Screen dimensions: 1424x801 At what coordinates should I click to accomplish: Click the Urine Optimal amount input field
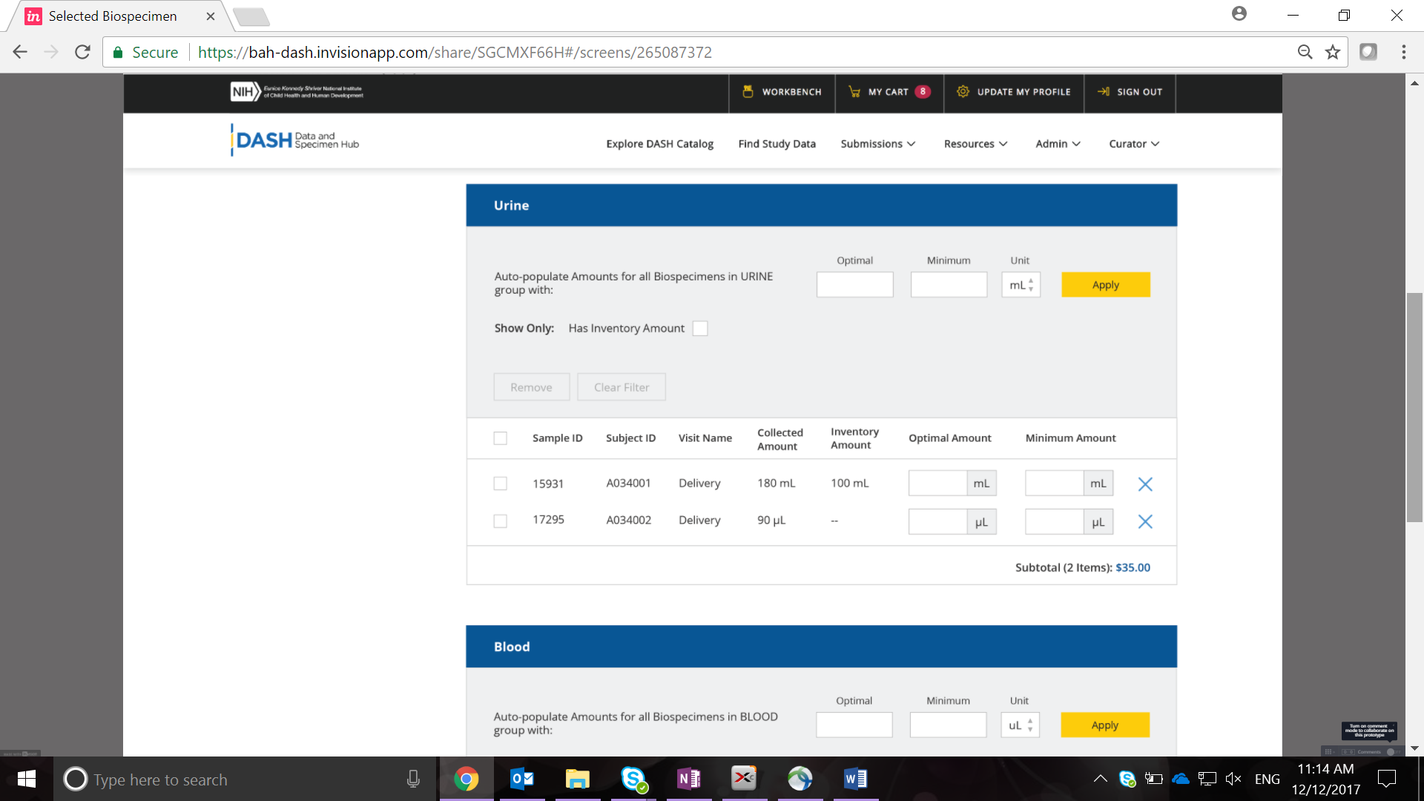tap(854, 285)
